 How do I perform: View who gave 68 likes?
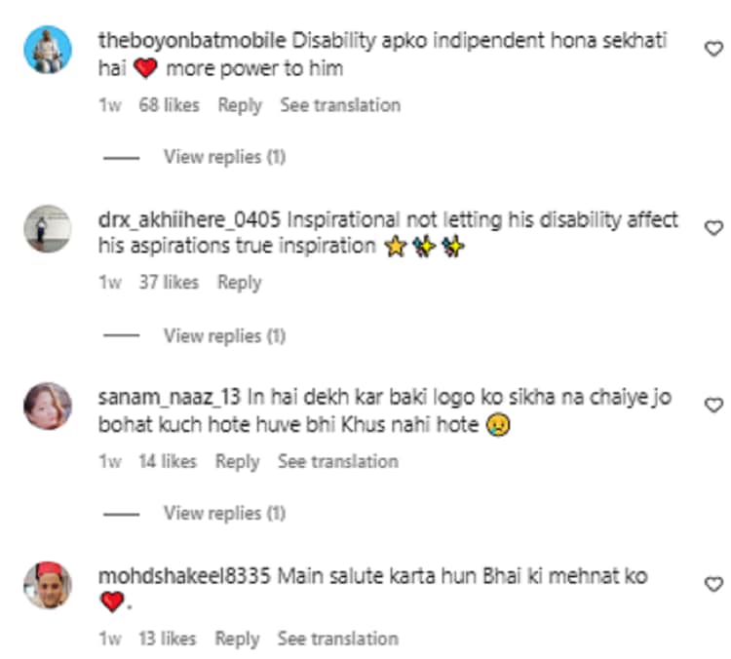pos(169,105)
